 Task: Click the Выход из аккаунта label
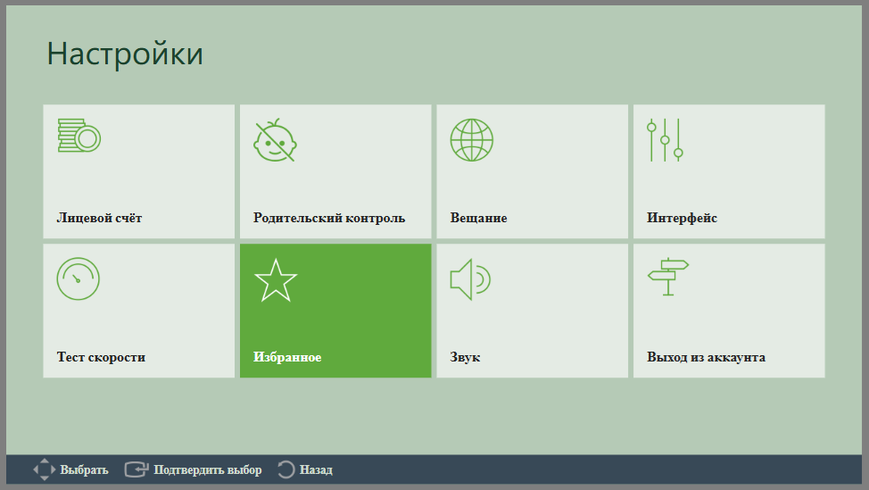coord(706,357)
